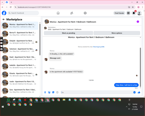This screenshot has width=145, height=116.
Task: Click the voice clip microphone icon
Action: [45, 92]
